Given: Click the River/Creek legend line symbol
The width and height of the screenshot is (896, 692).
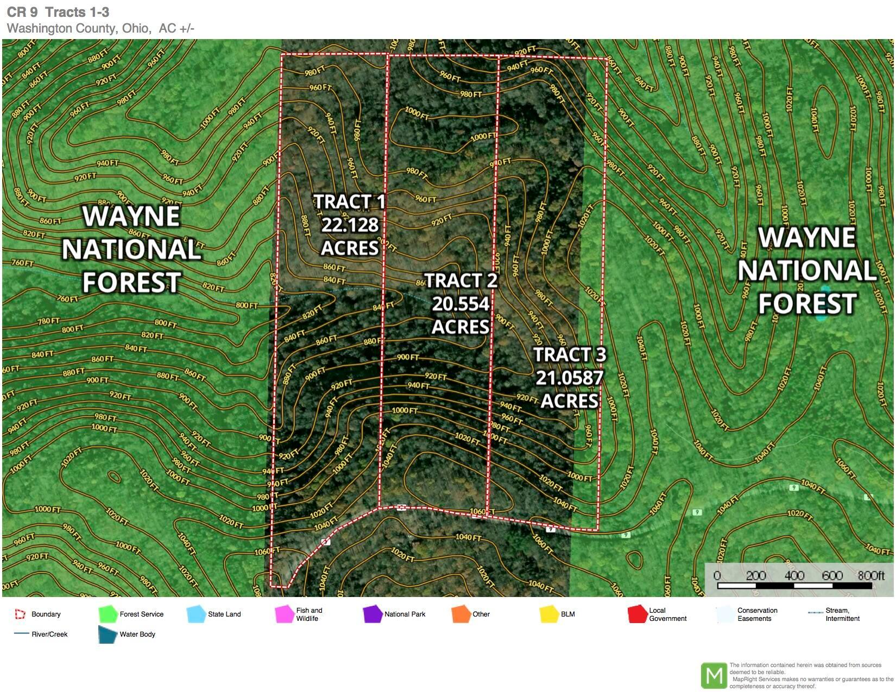Looking at the screenshot, I should point(22,634).
